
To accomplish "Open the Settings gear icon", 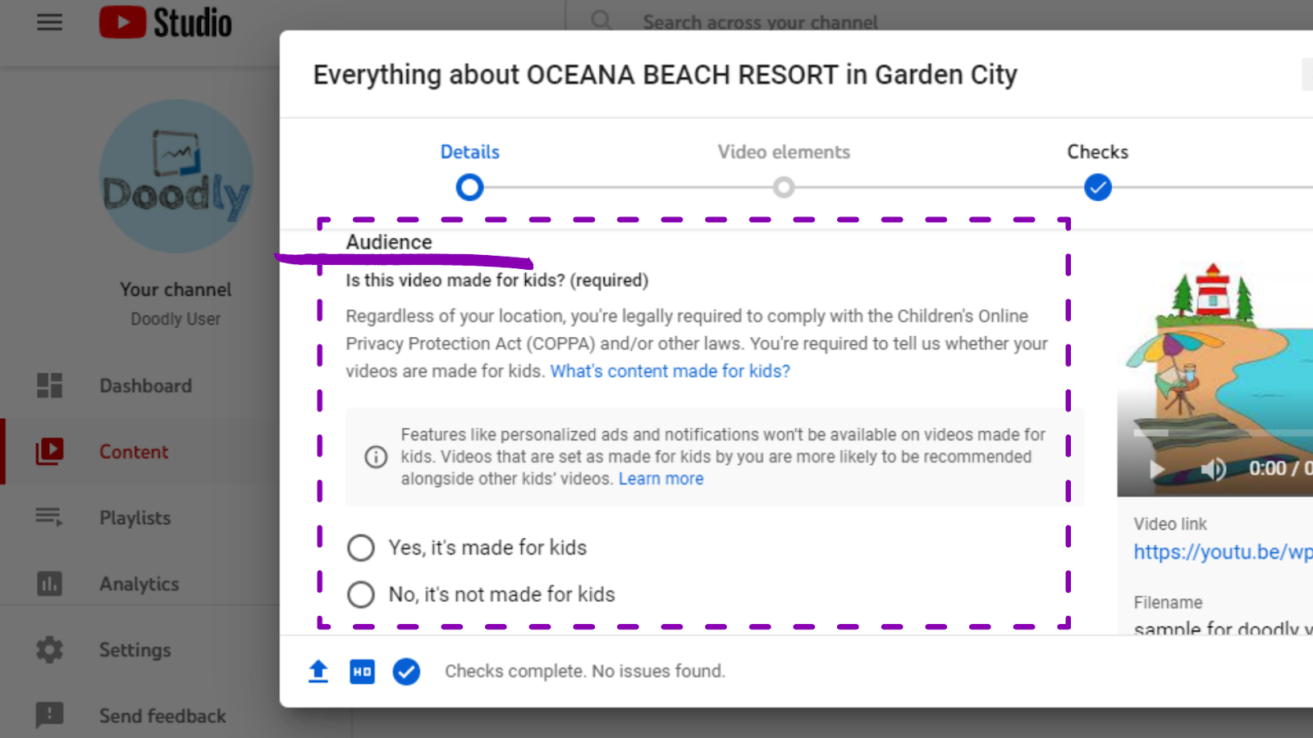I will coord(49,649).
